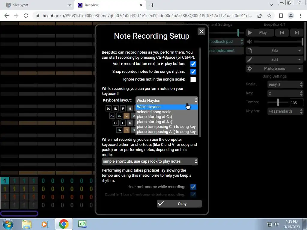Pick piano transposing C :) to song key

(x=167, y=127)
